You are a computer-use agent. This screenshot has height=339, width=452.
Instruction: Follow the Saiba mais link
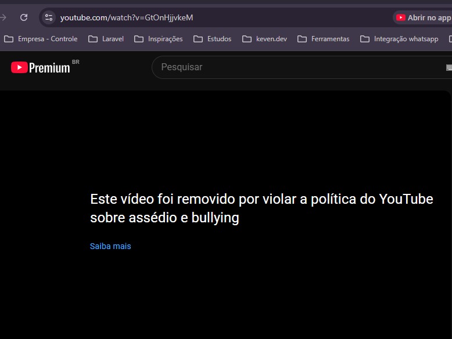[110, 246]
